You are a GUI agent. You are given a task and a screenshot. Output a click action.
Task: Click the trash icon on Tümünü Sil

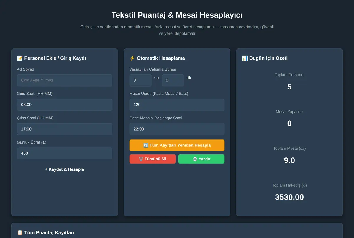tap(141, 159)
